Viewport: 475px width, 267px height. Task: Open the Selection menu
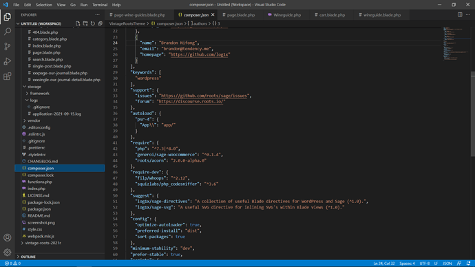[44, 5]
